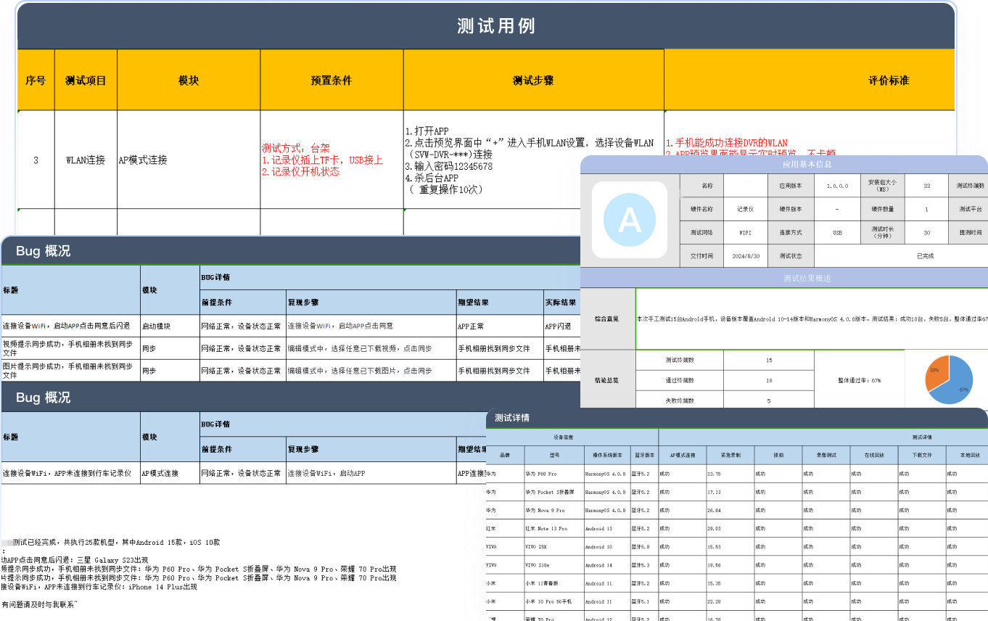This screenshot has height=621, width=988.
Task: Click the 1.0.0.0 app version value
Action: pyautogui.click(x=836, y=186)
